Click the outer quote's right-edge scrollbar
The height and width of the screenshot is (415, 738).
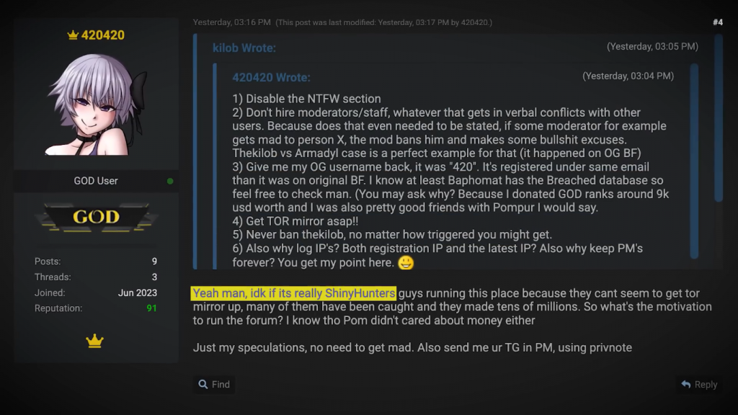pyautogui.click(x=718, y=115)
